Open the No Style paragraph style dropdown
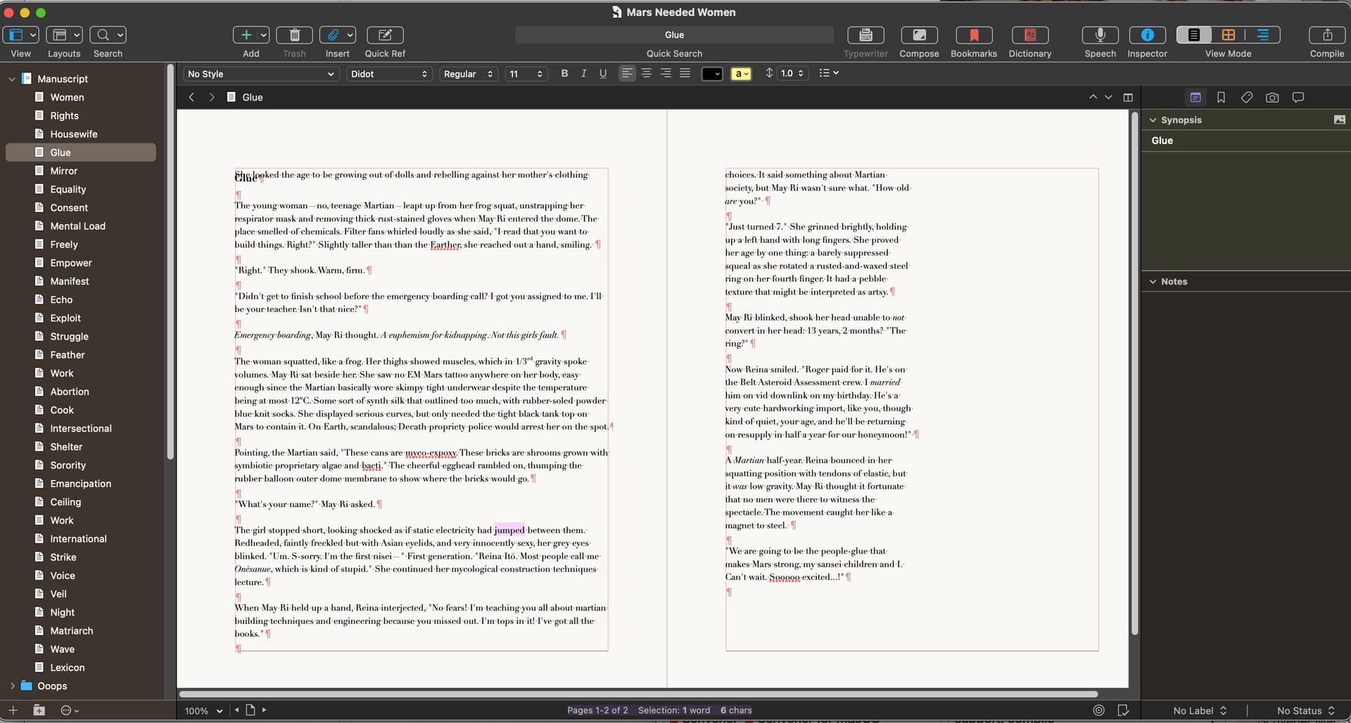 [x=261, y=74]
